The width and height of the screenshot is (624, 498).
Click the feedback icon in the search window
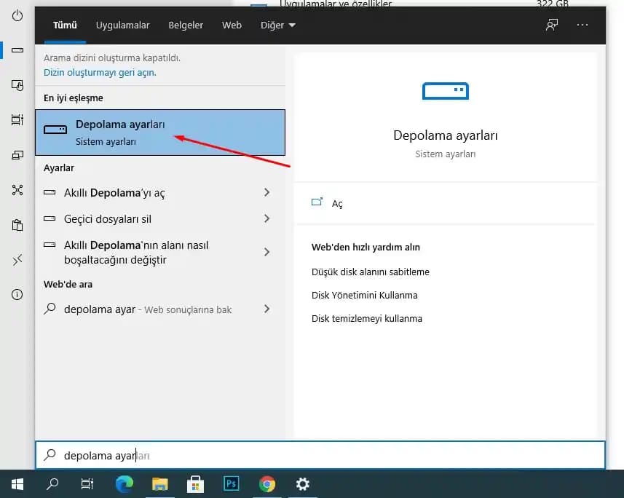point(551,24)
